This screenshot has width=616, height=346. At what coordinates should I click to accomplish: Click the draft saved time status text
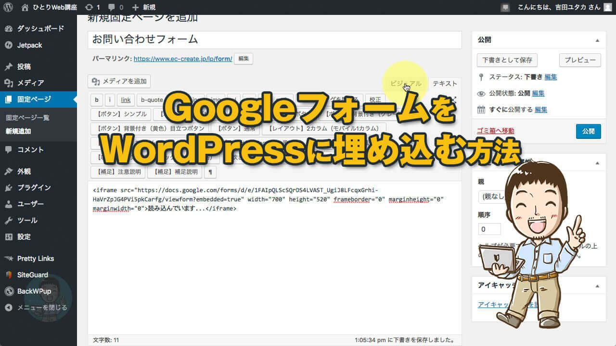[405, 340]
